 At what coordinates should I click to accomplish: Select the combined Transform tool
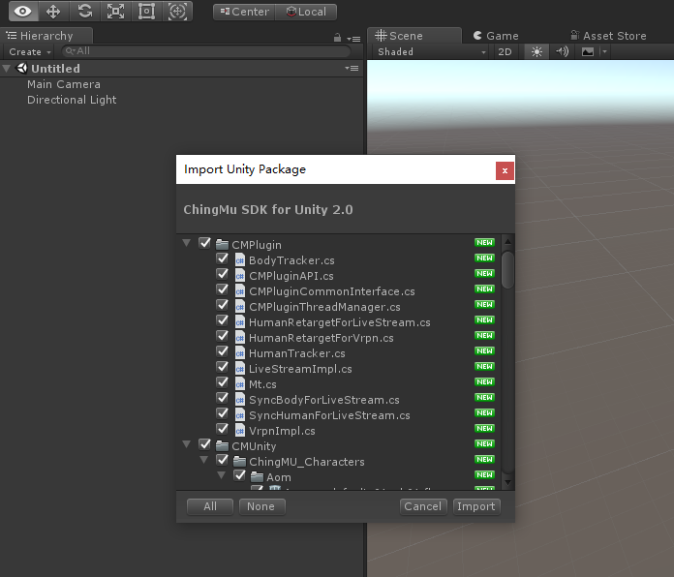[177, 12]
